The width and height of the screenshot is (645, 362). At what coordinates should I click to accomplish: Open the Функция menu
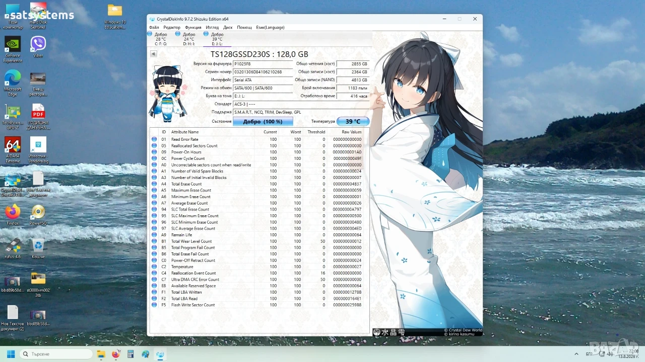pos(193,27)
